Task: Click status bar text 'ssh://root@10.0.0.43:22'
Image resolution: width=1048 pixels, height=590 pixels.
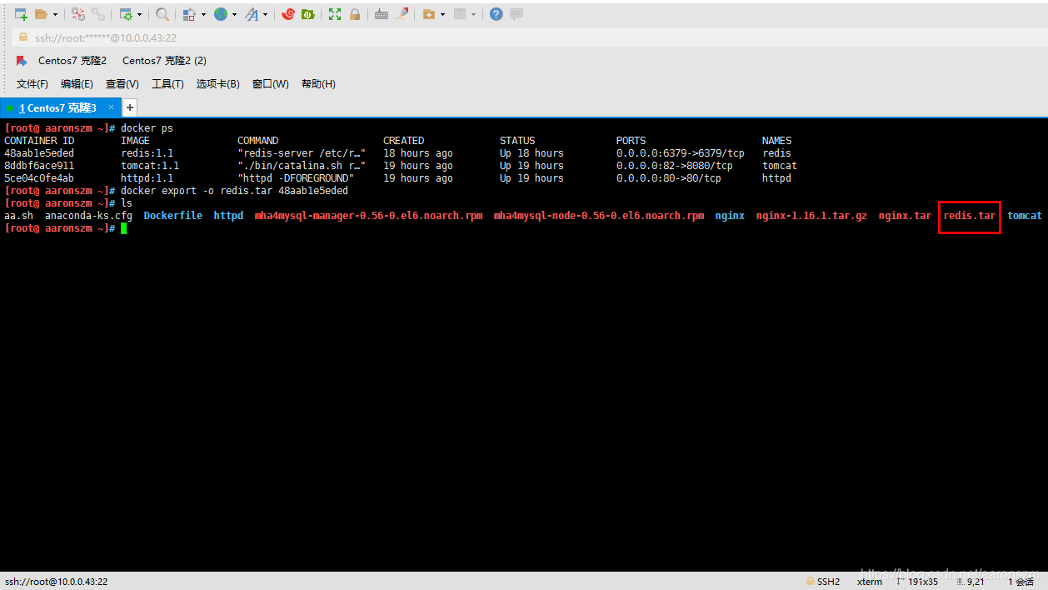Action: 57,582
